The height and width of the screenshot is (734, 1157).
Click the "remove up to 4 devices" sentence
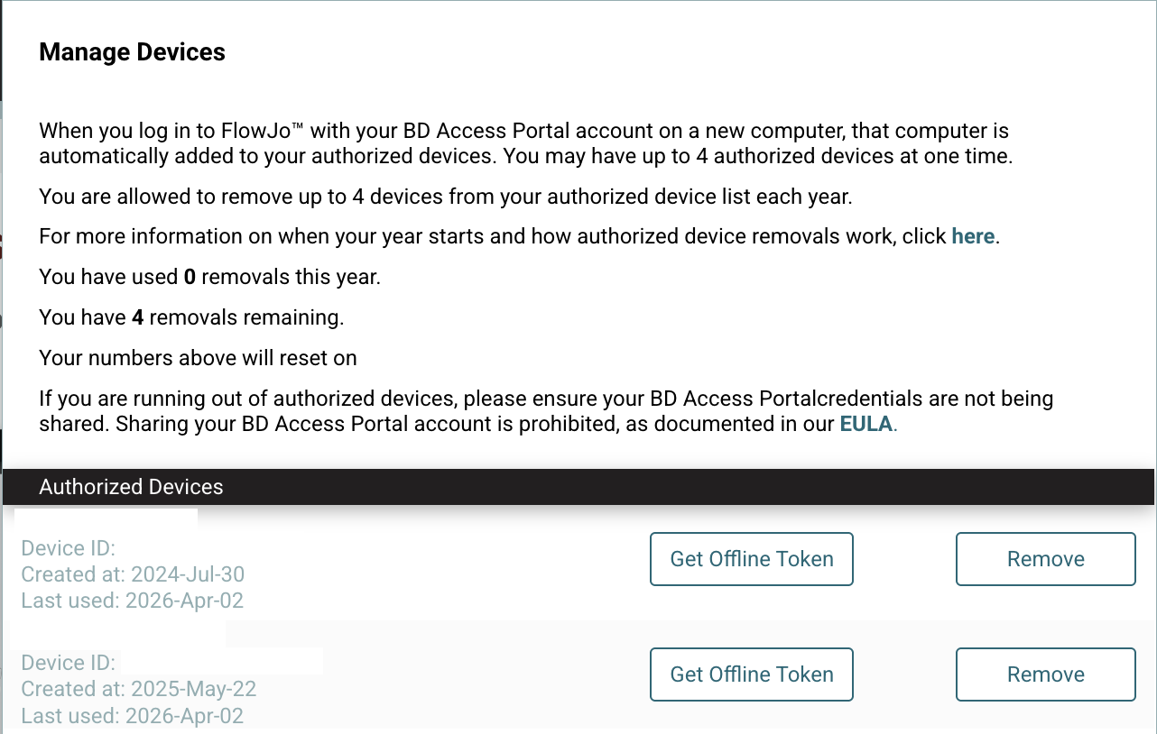click(445, 196)
